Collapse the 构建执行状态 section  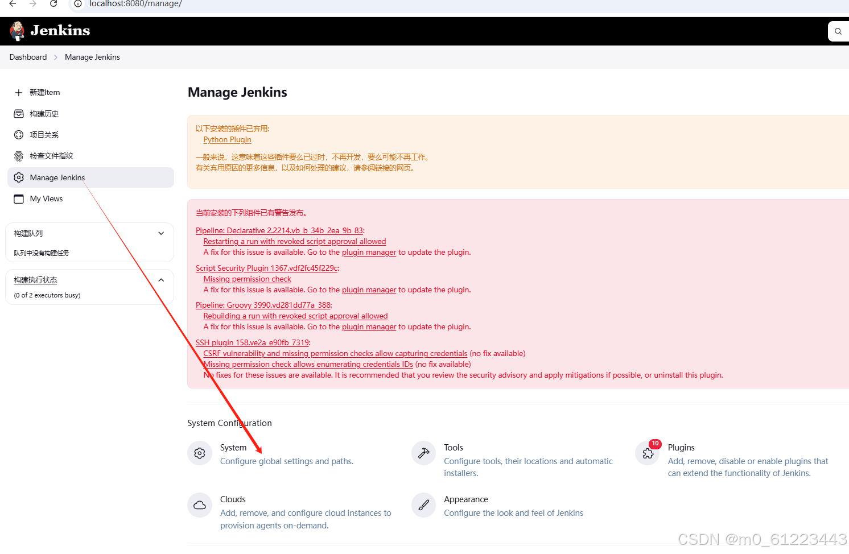coord(161,279)
